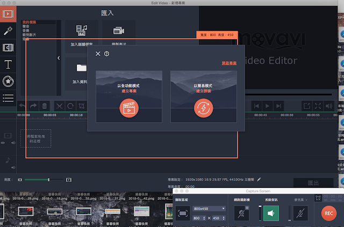Click the Undo arrow in the timeline toolbar

[22, 106]
